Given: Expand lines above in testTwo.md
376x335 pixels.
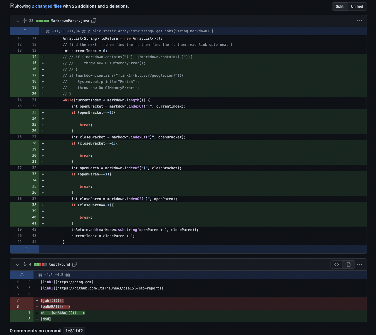Looking at the screenshot, I should [22, 274].
